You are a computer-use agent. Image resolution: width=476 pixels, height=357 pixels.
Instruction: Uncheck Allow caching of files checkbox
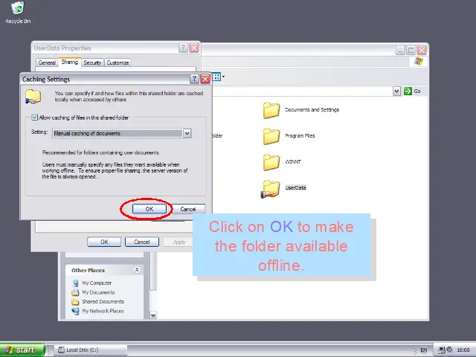pos(34,118)
